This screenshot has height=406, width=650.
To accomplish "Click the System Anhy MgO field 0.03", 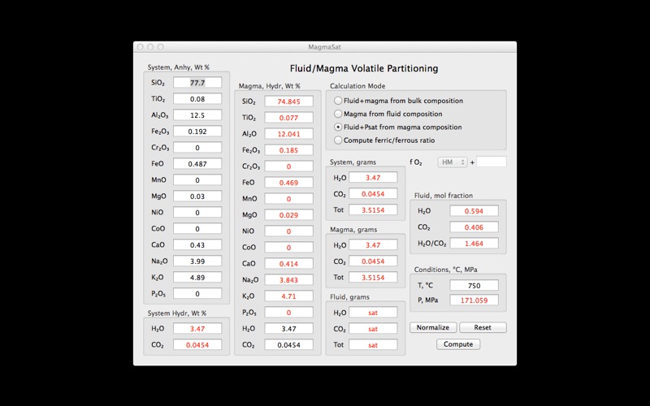I will pos(197,196).
